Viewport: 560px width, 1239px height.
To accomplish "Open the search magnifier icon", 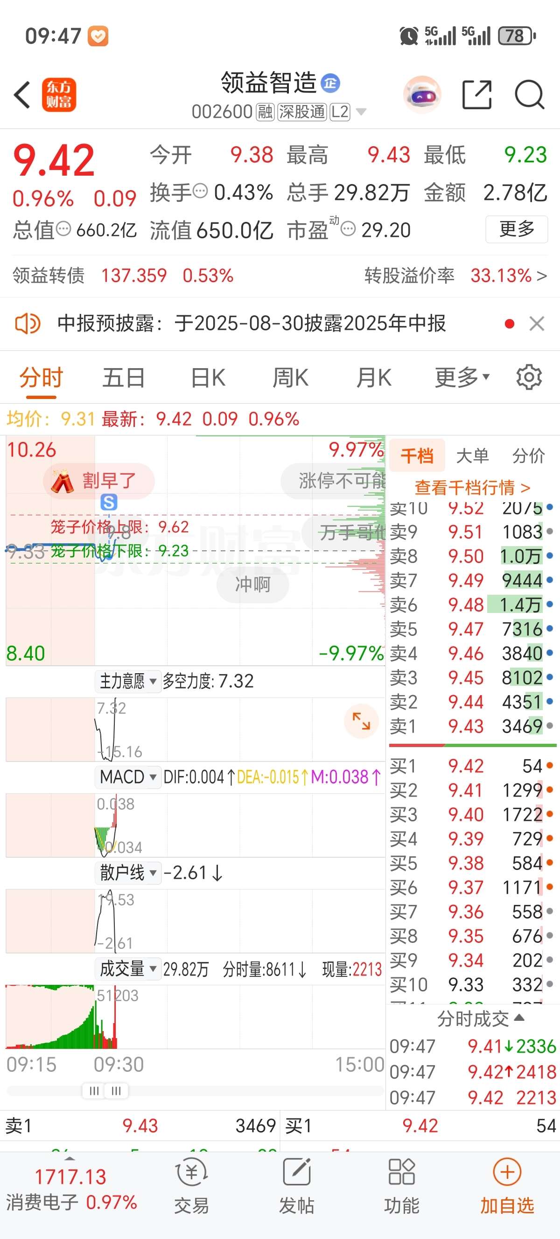I will [x=529, y=95].
